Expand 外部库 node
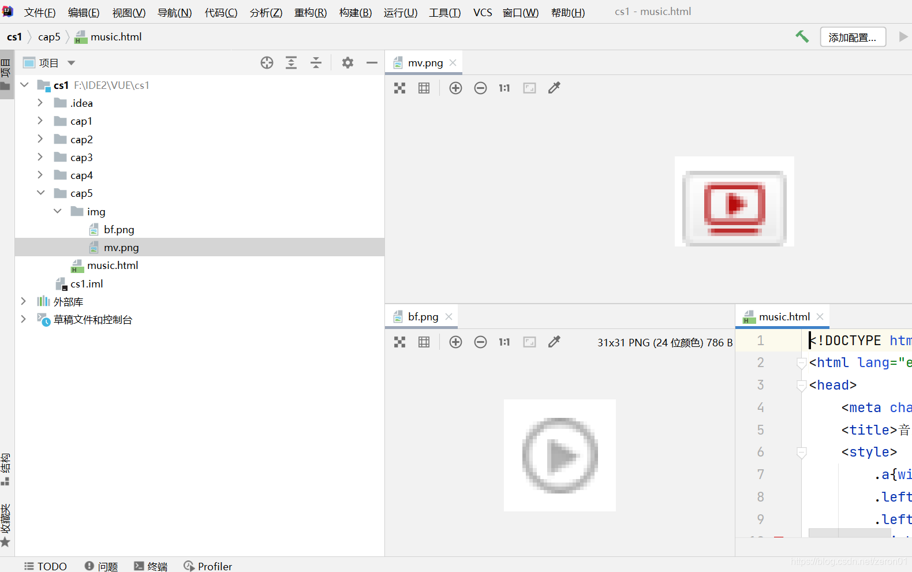This screenshot has width=912, height=572. (23, 301)
